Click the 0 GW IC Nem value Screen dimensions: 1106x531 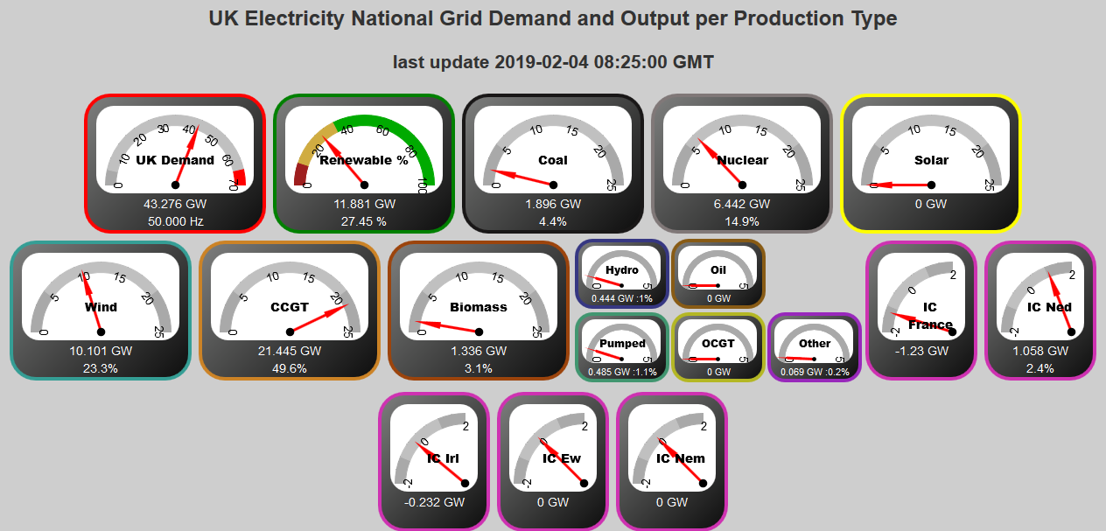[x=672, y=502]
